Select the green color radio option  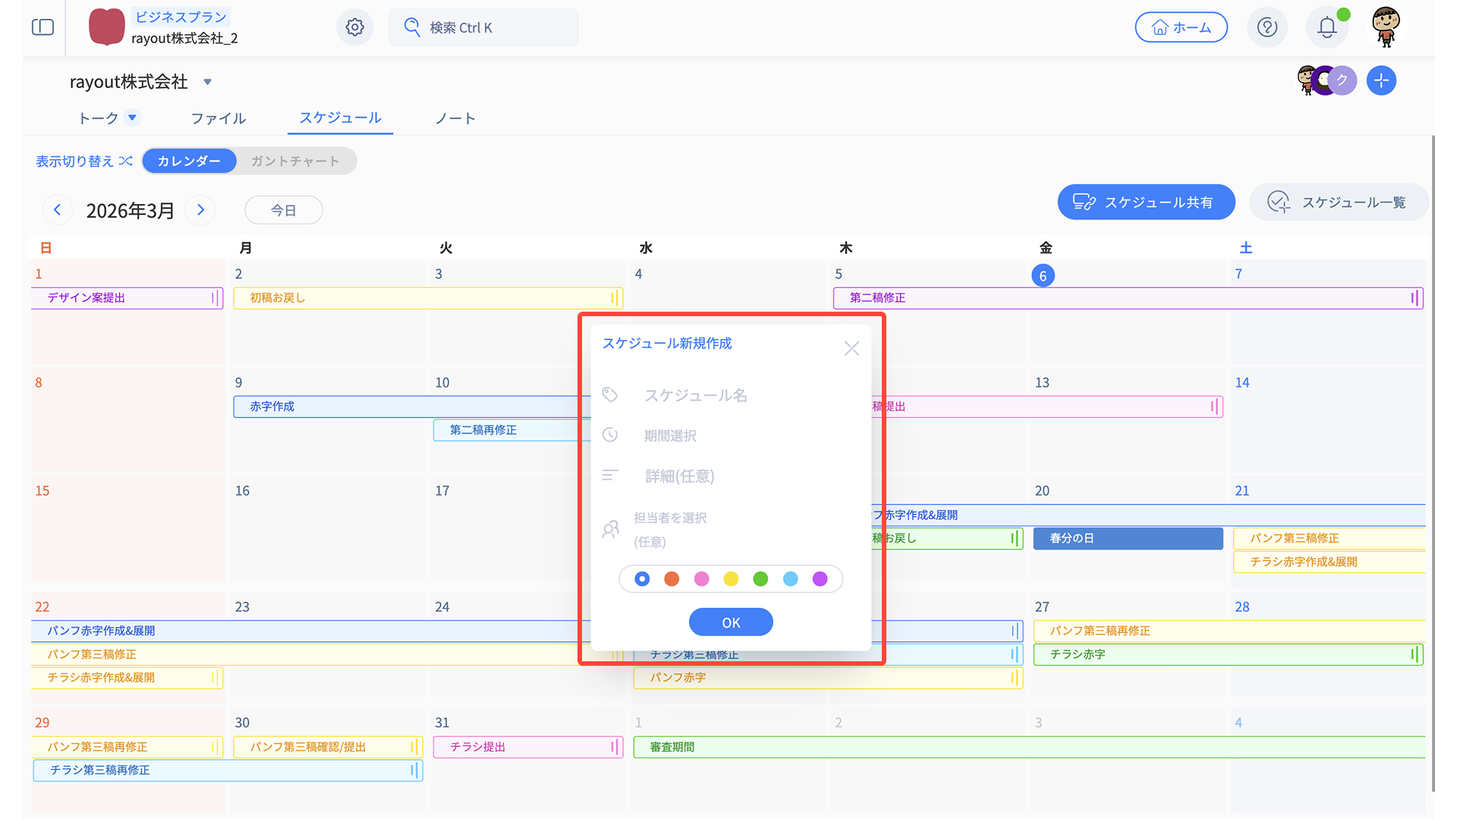point(760,579)
